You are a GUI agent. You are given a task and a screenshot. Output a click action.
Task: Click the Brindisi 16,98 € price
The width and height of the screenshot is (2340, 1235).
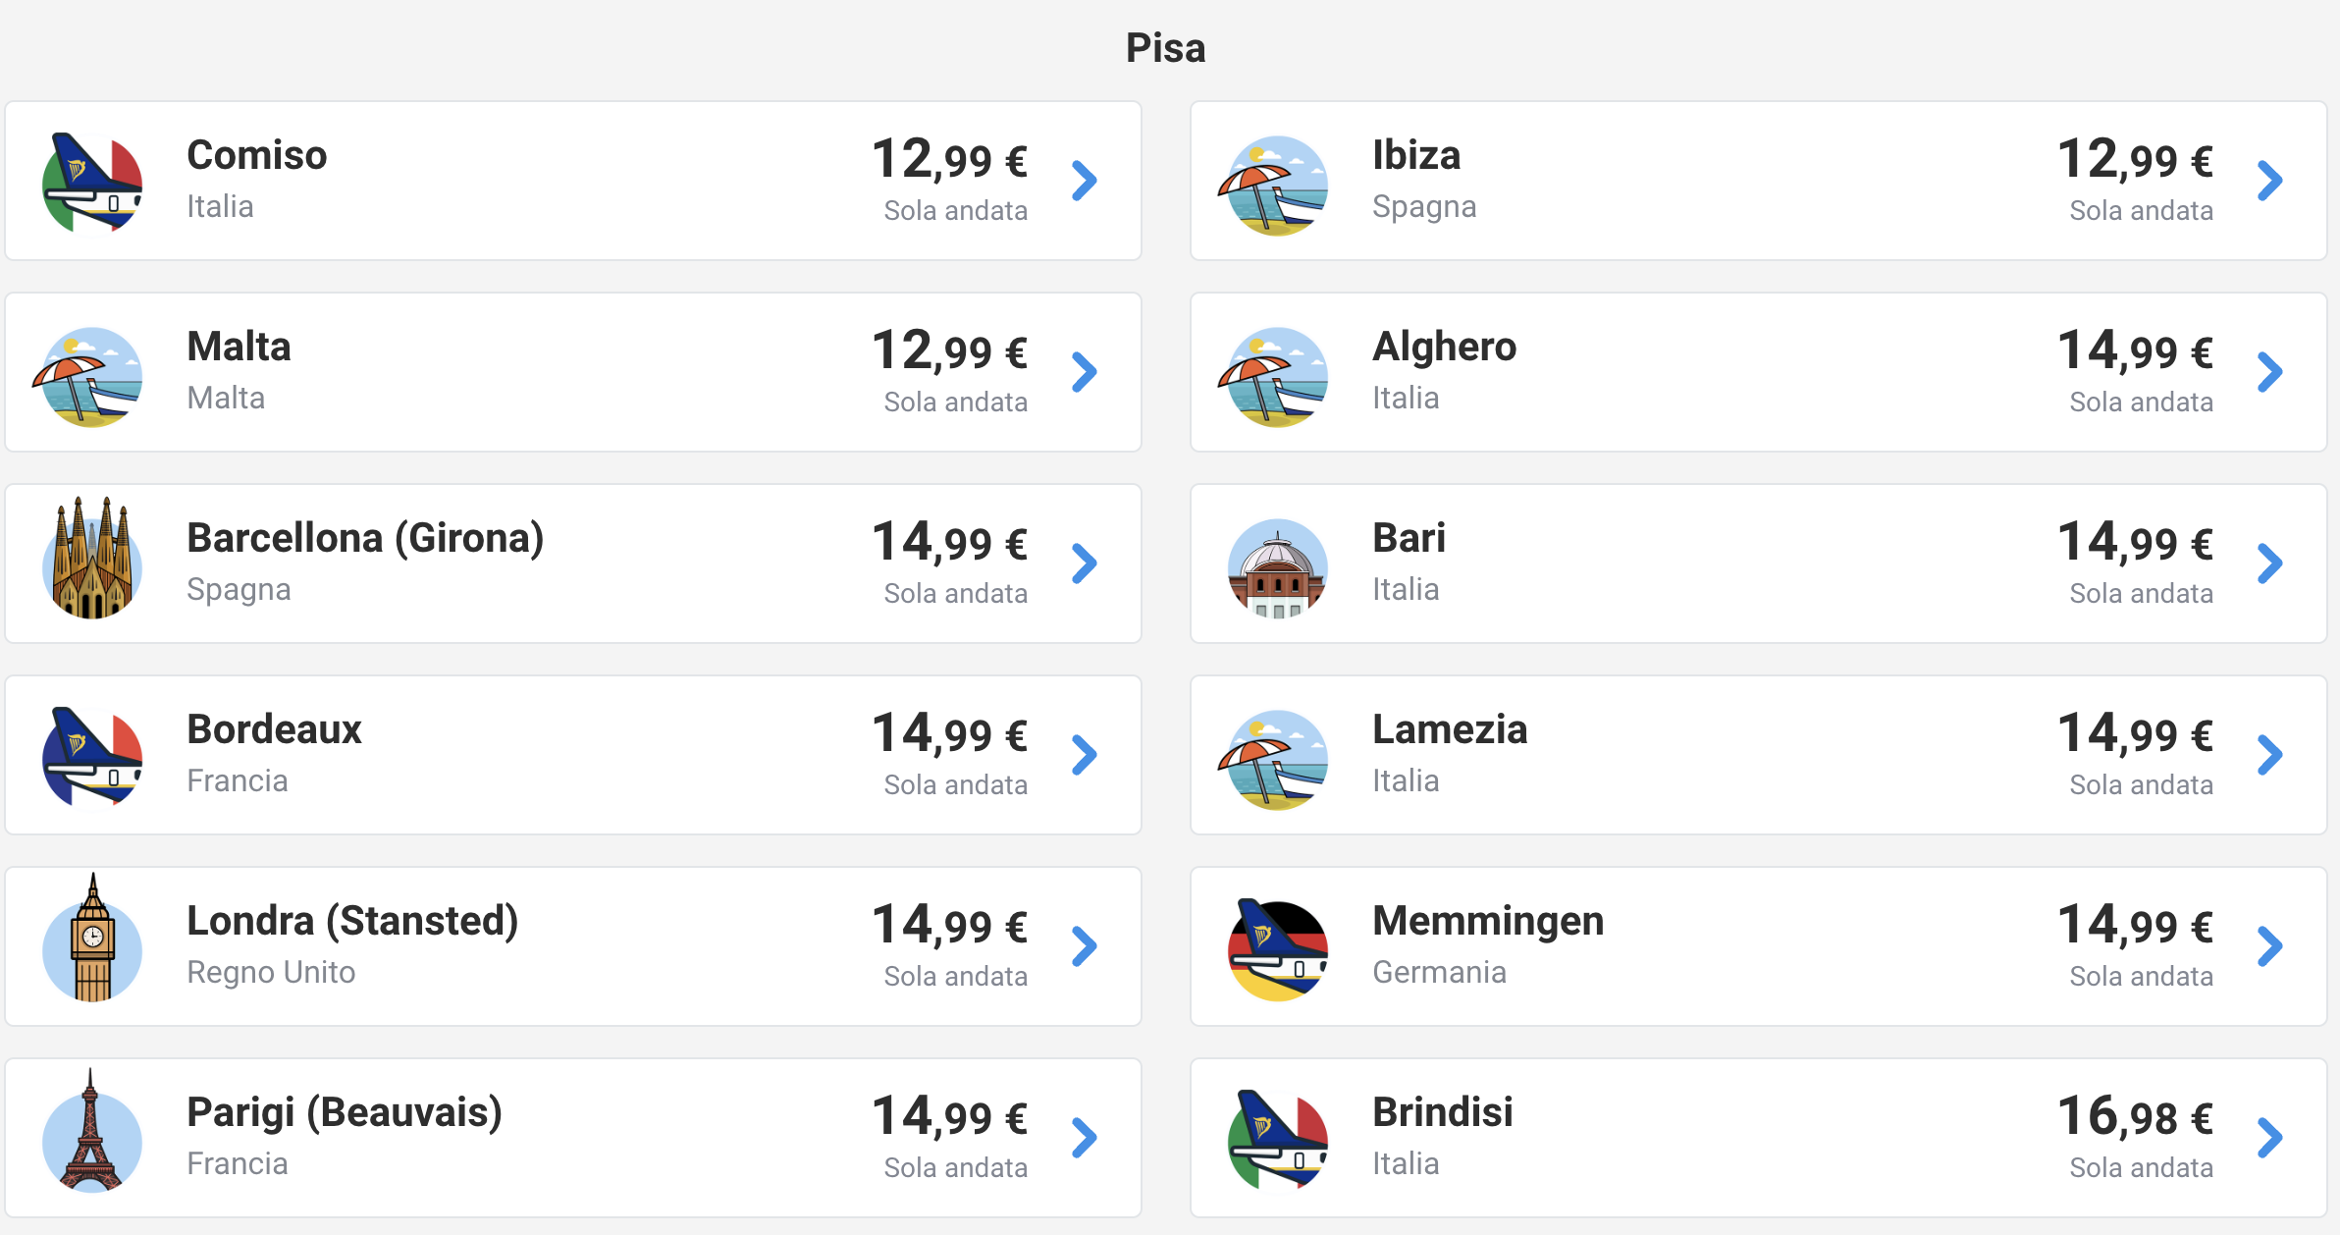(2135, 1117)
